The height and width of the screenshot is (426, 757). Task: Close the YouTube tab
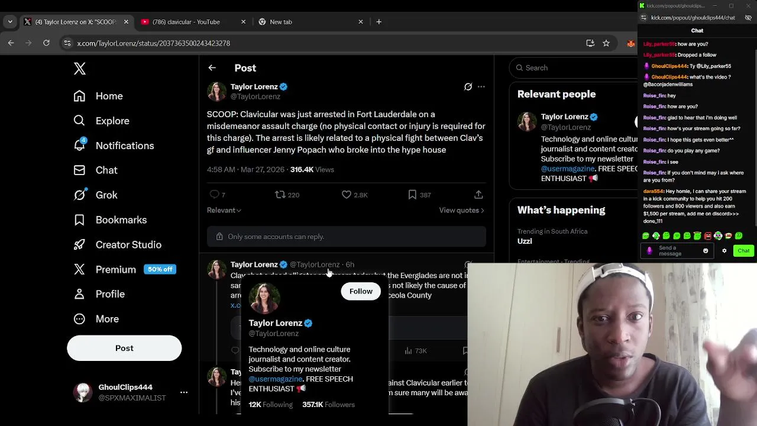pos(243,22)
